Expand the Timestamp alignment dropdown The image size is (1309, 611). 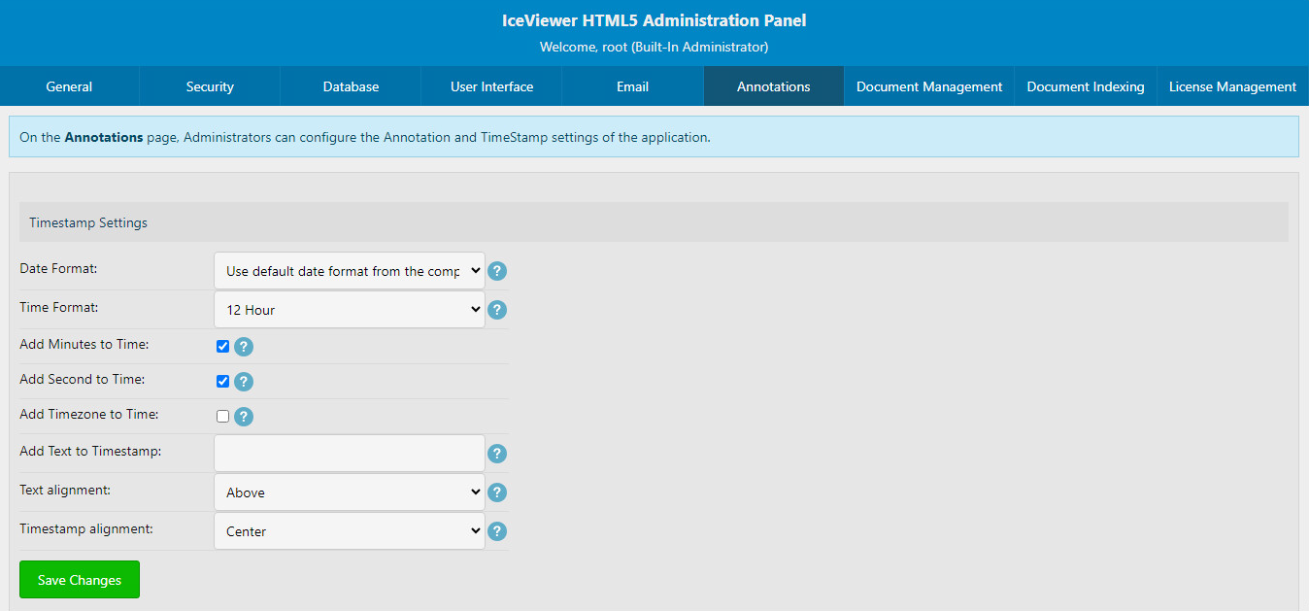tap(349, 531)
